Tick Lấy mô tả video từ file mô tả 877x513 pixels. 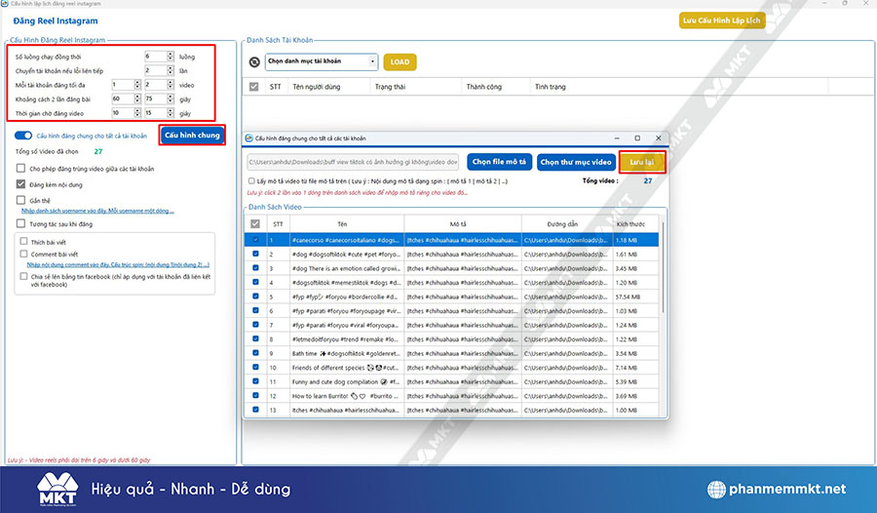(x=251, y=180)
